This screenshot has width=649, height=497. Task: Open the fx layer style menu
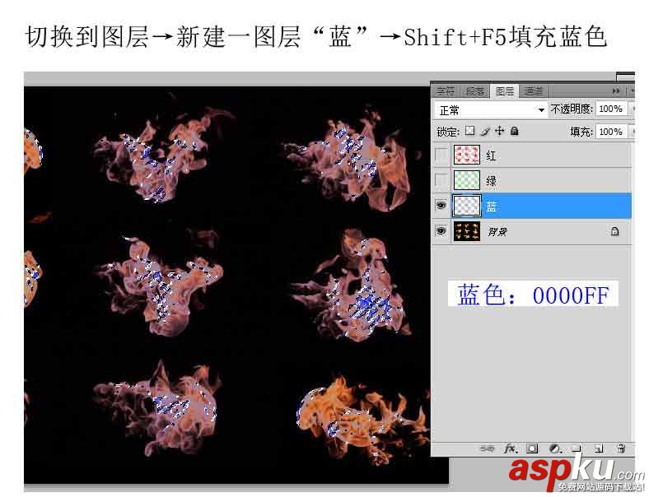(511, 448)
